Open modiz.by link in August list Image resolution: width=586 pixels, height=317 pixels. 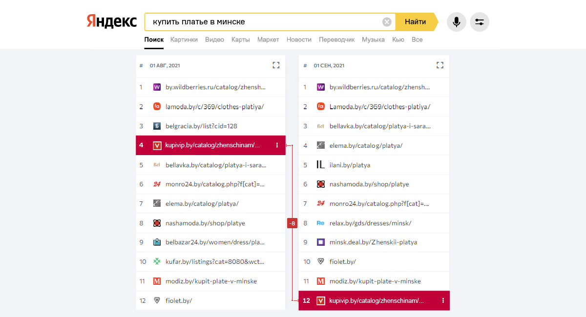(211, 281)
